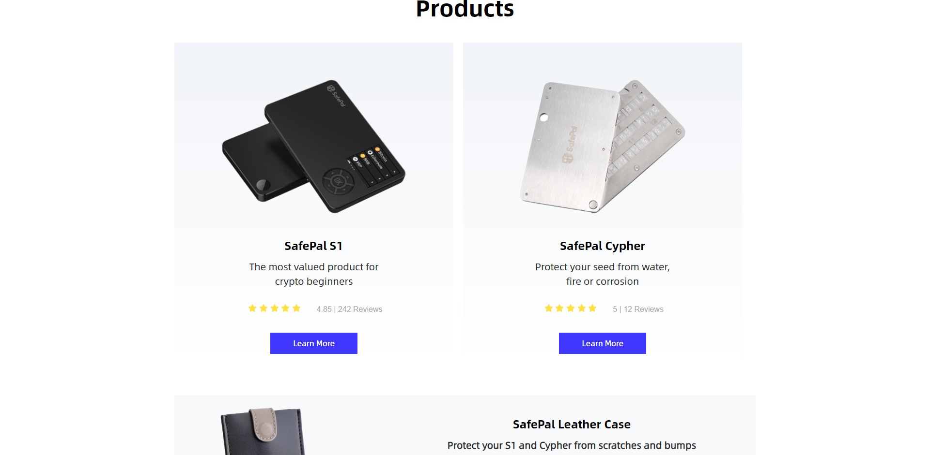Open the 12 Reviews link for SafePal Cypher

click(645, 309)
